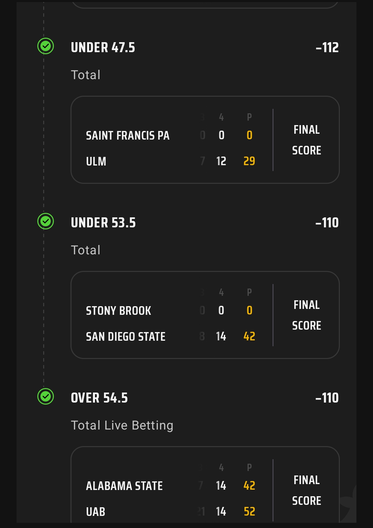Click the green checkmark beside OVER 54.5
Screen dimensions: 373x528
46,396
